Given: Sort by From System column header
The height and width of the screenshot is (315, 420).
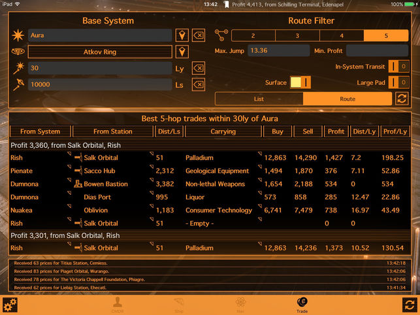Looking at the screenshot, I should point(40,131).
